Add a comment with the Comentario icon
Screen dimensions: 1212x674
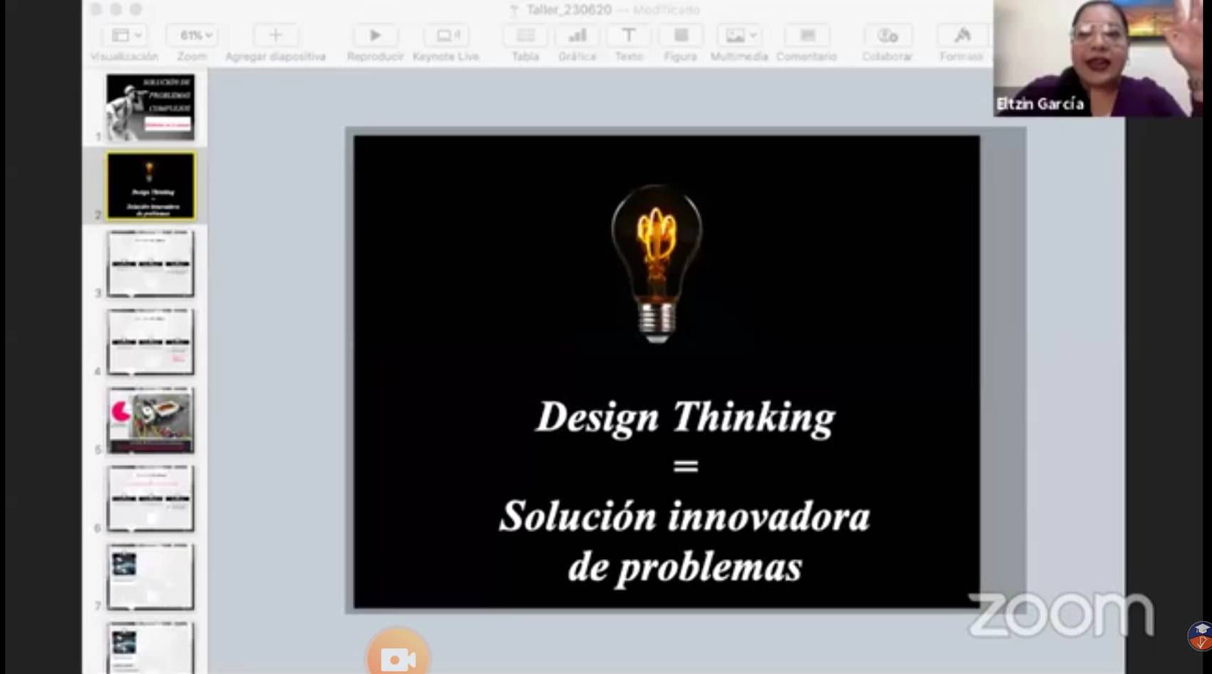point(806,36)
